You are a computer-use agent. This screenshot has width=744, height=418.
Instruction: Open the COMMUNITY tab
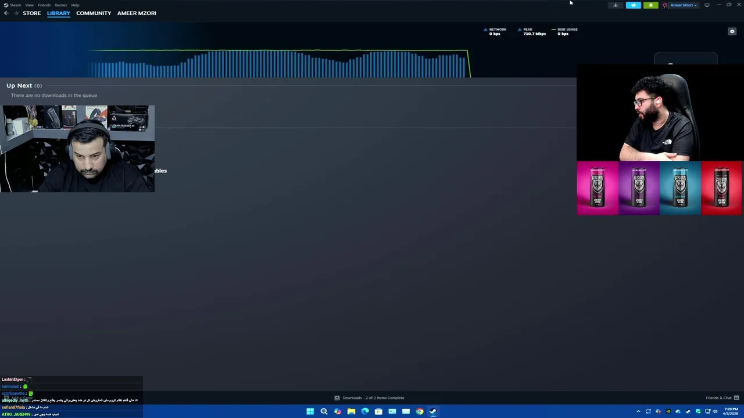tap(94, 13)
